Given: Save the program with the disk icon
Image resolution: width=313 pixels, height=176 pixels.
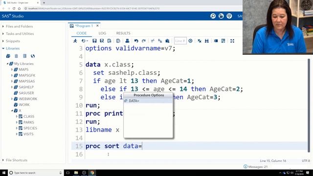Looking at the screenshot, I should coord(94,41).
